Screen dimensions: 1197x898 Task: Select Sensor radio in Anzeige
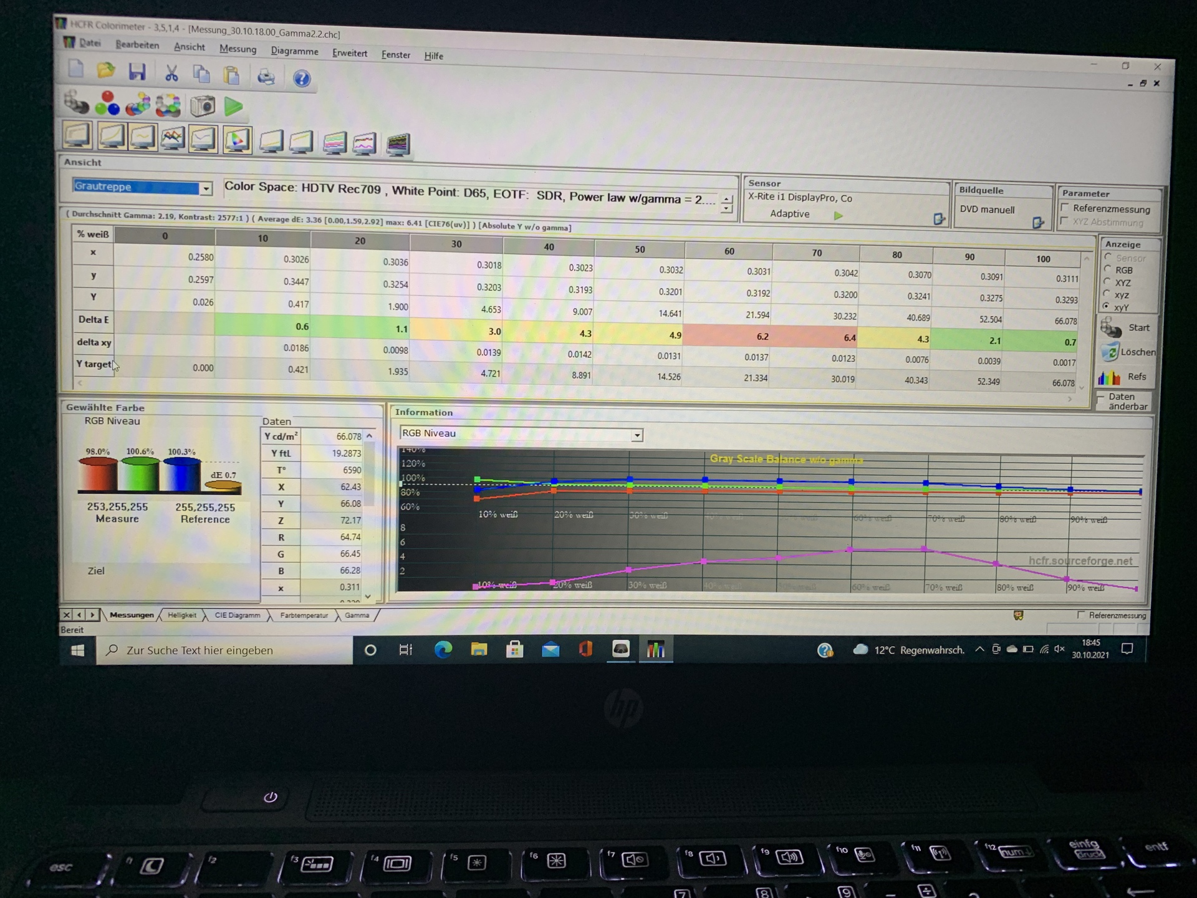click(x=1108, y=256)
